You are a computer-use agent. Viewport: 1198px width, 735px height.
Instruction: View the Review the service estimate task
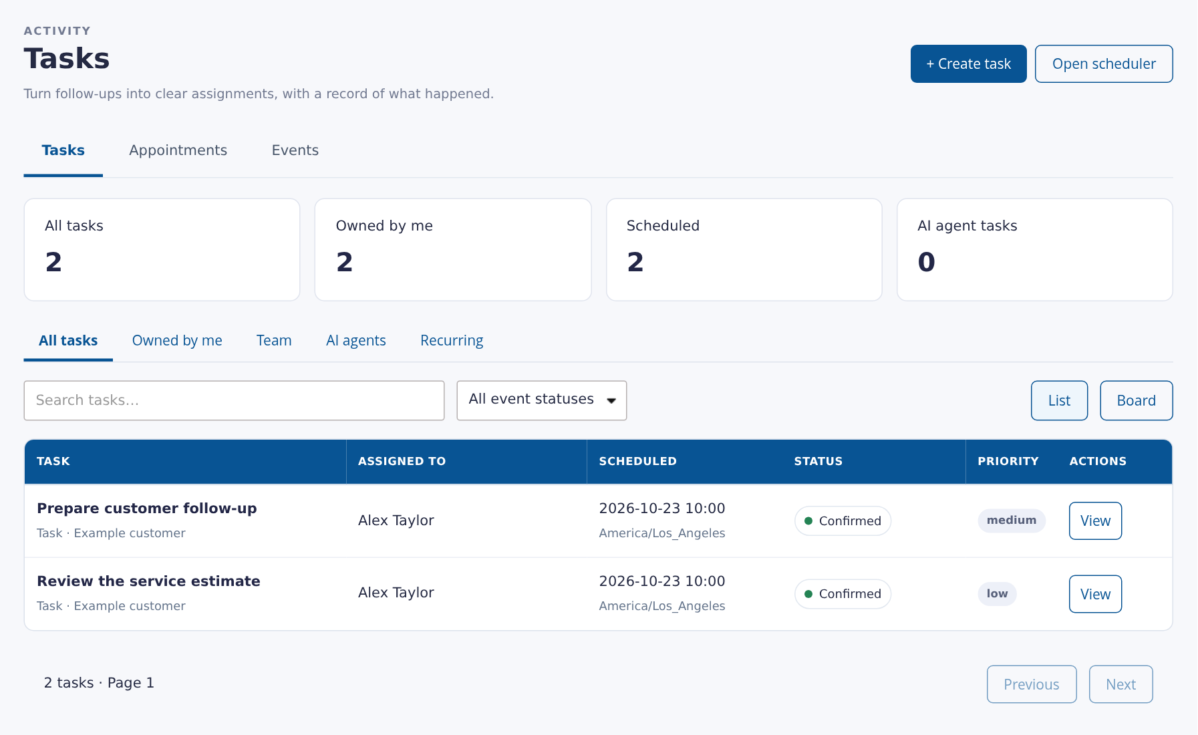[1095, 594]
